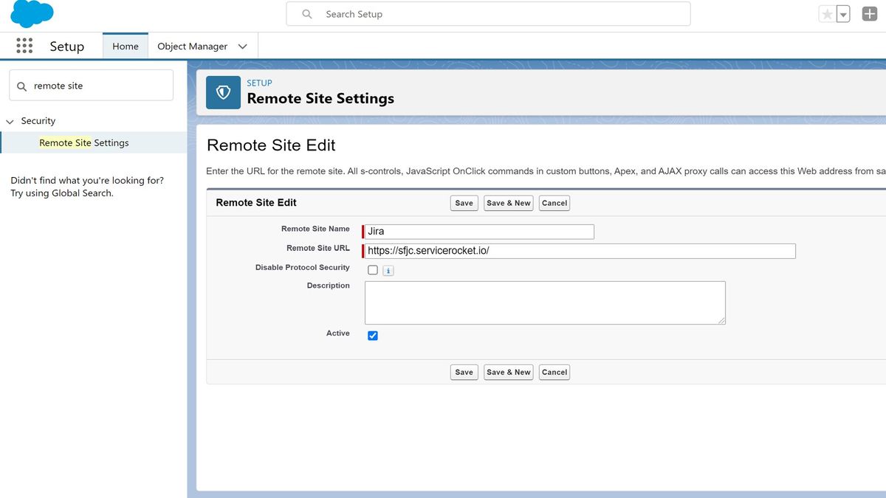Open the global add actions plus icon
This screenshot has width=886, height=498.
[869, 13]
